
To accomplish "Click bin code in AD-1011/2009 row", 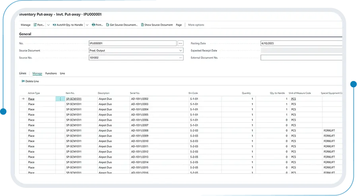I will [194, 136].
